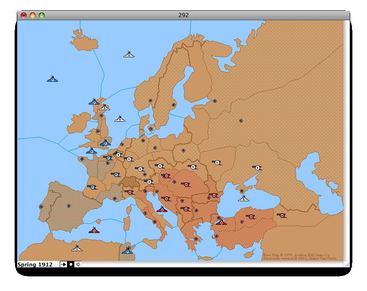Click the red army in Budapest
The width and height of the screenshot is (367, 291).
186,185
